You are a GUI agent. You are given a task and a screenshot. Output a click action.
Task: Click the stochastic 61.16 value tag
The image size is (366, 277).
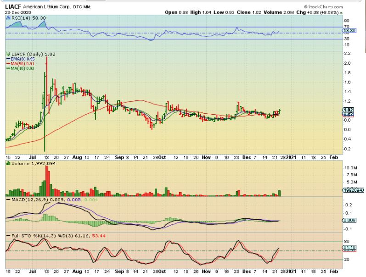coord(349,247)
